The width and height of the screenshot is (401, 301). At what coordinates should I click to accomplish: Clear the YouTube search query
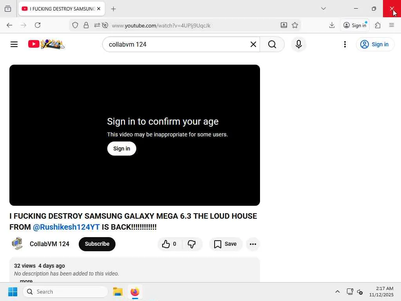point(253,44)
